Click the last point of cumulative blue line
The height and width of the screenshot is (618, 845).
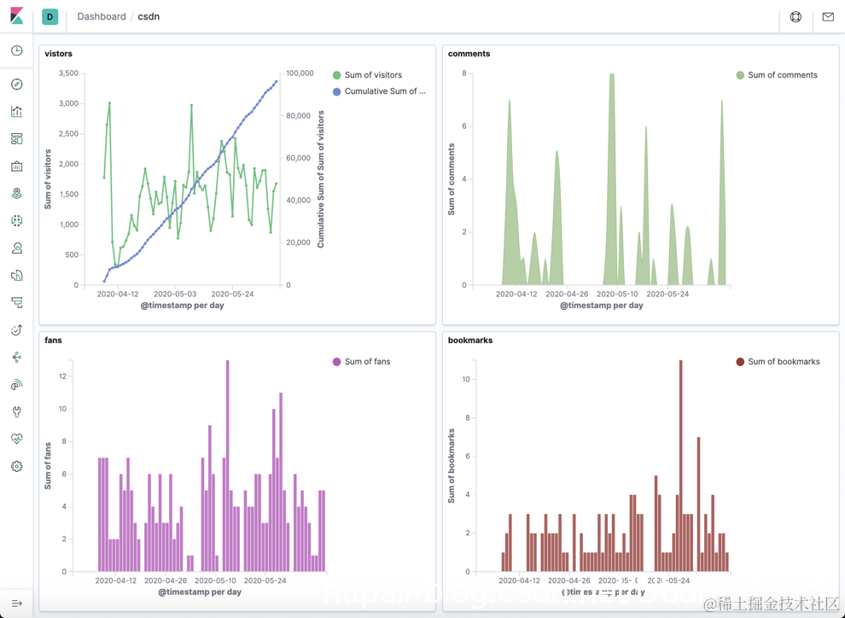pyautogui.click(x=277, y=81)
